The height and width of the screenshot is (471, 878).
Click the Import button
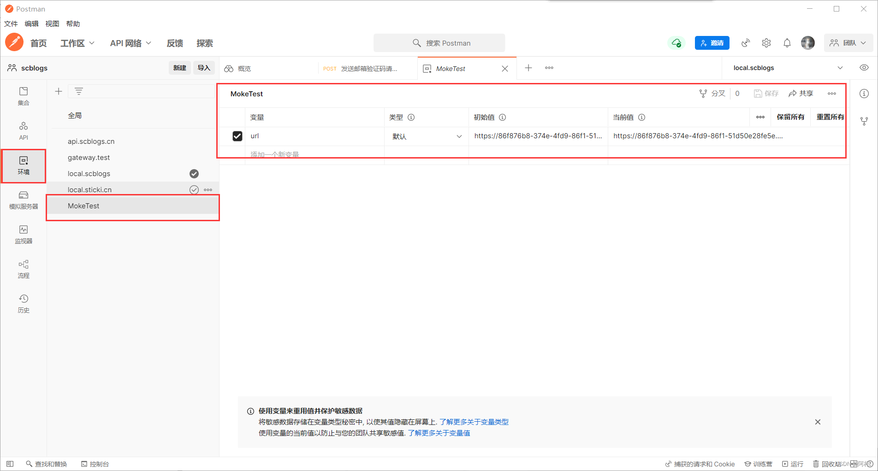pyautogui.click(x=204, y=68)
